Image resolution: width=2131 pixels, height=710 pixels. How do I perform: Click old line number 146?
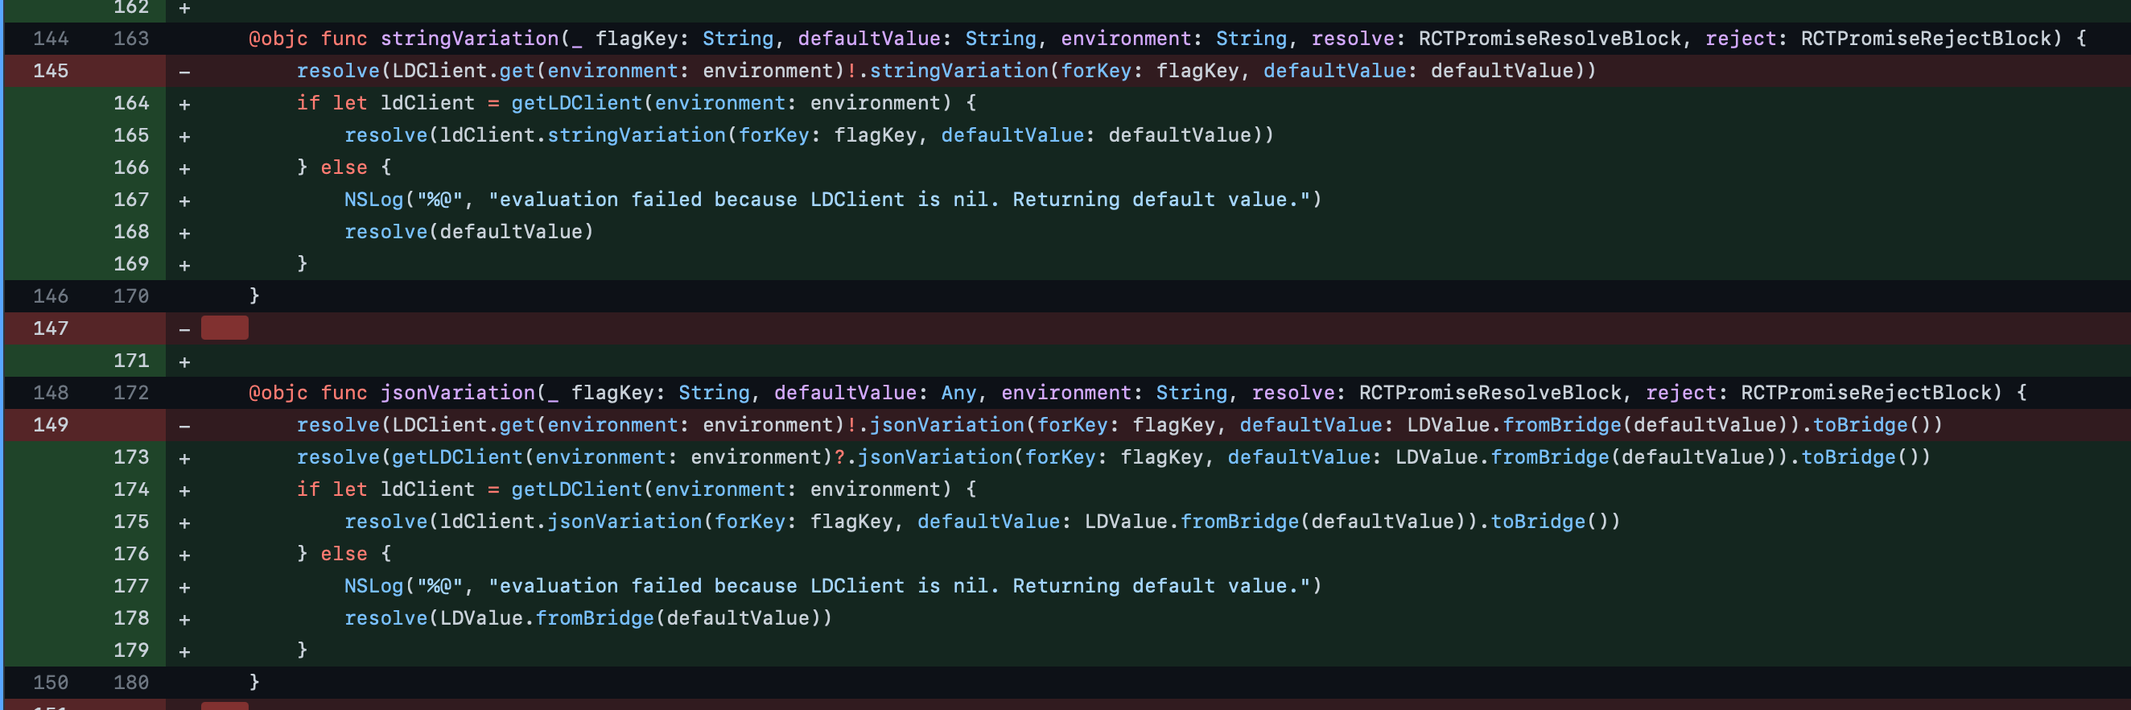51,296
